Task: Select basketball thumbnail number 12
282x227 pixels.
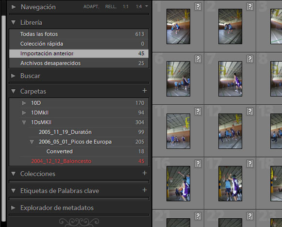Action: coord(230,131)
